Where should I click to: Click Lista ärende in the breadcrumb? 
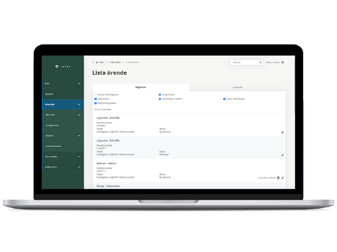pos(133,62)
